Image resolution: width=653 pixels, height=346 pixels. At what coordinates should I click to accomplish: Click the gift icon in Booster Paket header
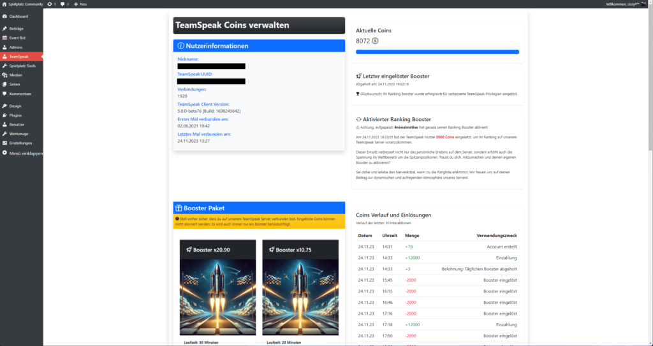coord(179,208)
